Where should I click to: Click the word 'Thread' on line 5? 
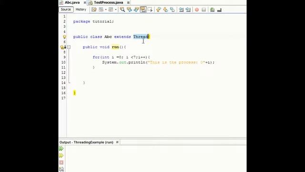pos(141,37)
